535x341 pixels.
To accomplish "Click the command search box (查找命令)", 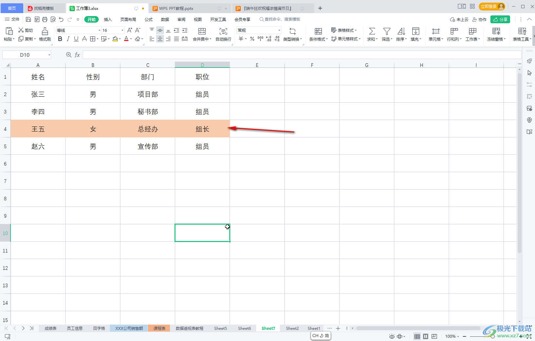I will pos(280,19).
